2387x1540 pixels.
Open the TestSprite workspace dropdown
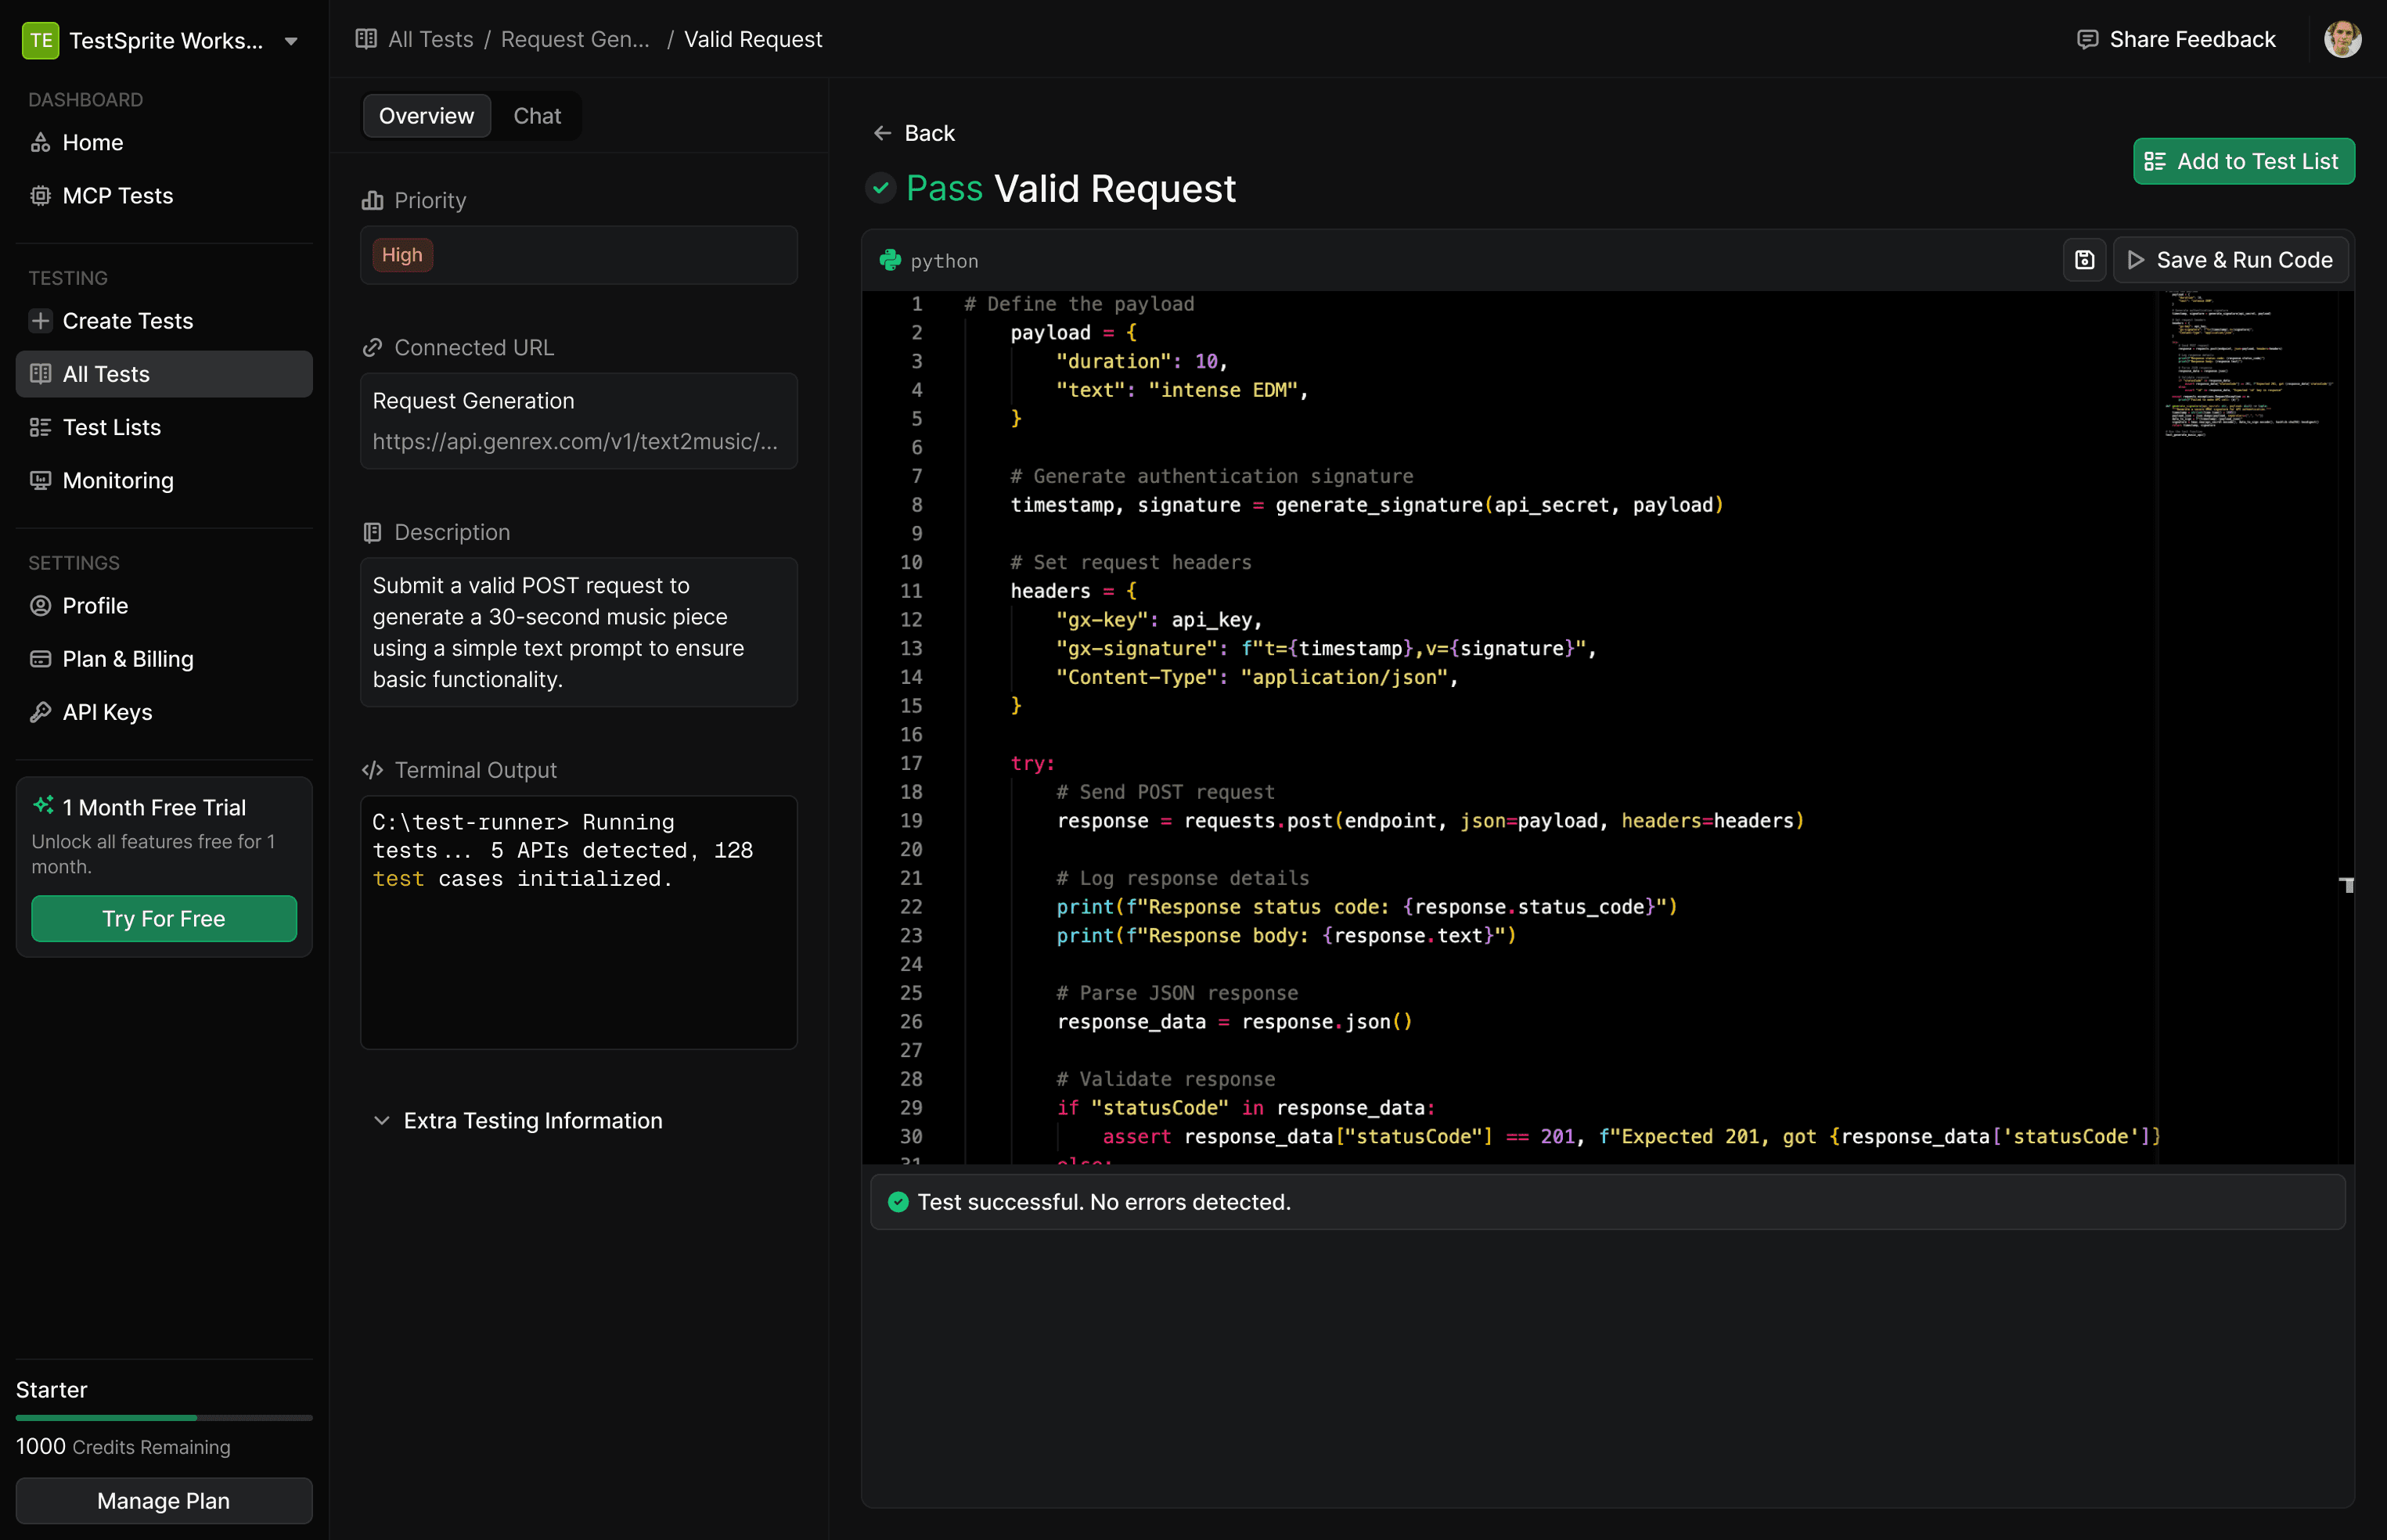click(290, 41)
